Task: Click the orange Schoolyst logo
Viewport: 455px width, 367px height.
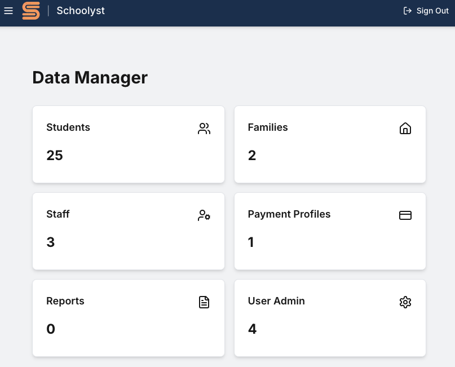Action: [31, 11]
